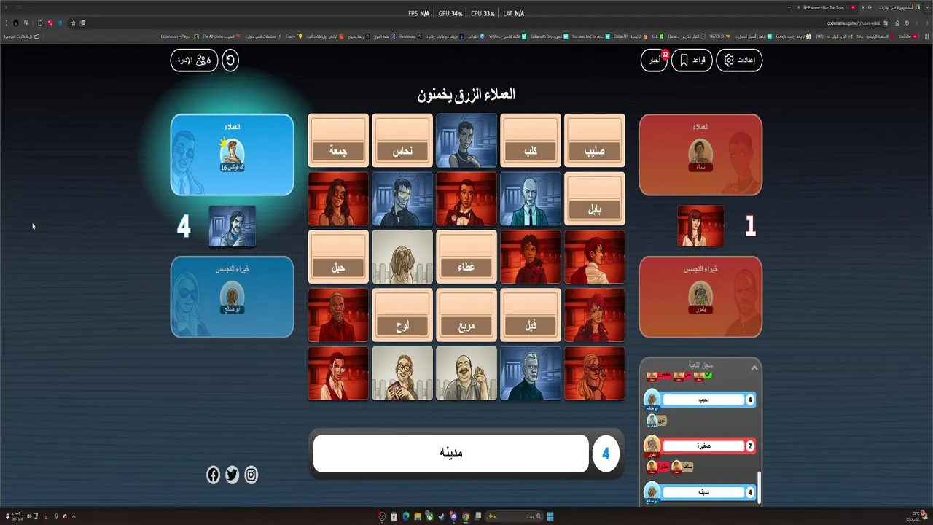Select the word card حبل
Screen dimensions: 933x525
point(338,257)
